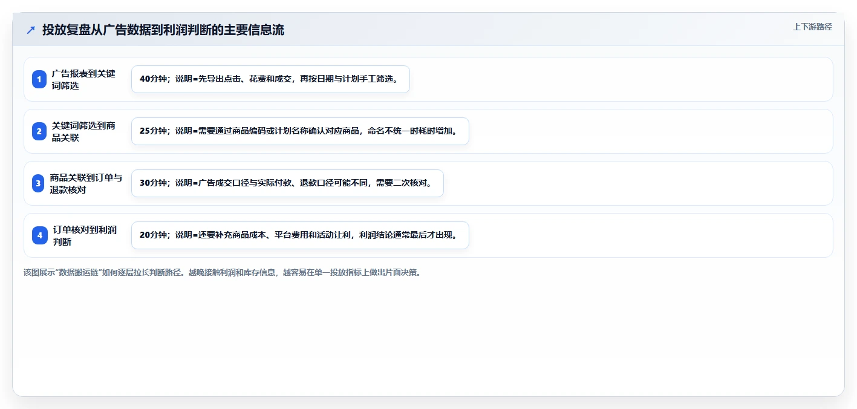Select the step 1 number badge
The width and height of the screenshot is (857, 409).
(39, 79)
